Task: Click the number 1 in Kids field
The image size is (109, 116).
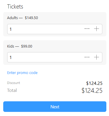Action: tap(11, 58)
